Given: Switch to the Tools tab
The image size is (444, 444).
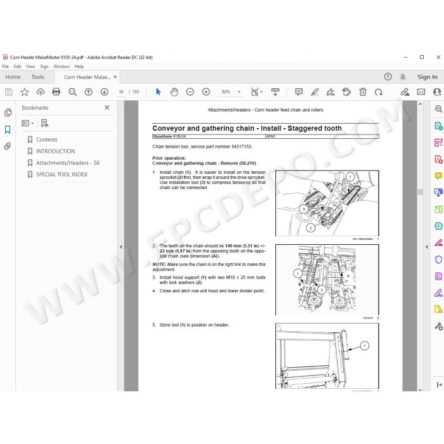Looking at the screenshot, I should (38, 77).
